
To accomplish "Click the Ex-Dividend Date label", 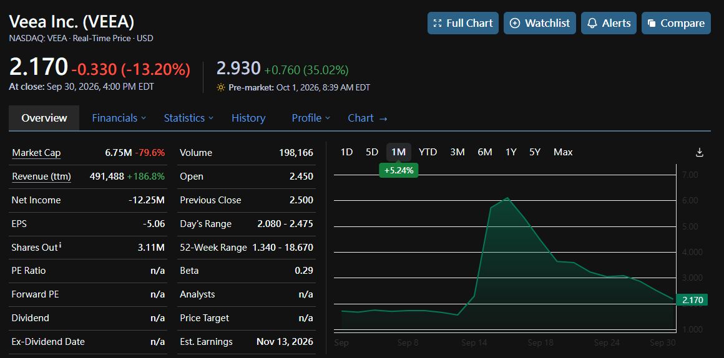I will click(x=48, y=342).
